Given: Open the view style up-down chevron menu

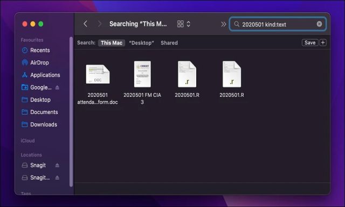Looking at the screenshot, I should point(188,24).
